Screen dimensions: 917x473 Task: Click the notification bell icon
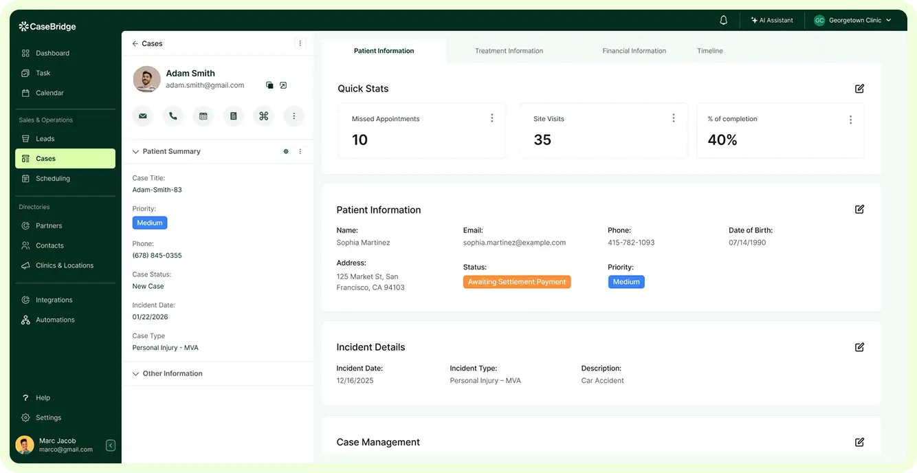click(x=723, y=21)
